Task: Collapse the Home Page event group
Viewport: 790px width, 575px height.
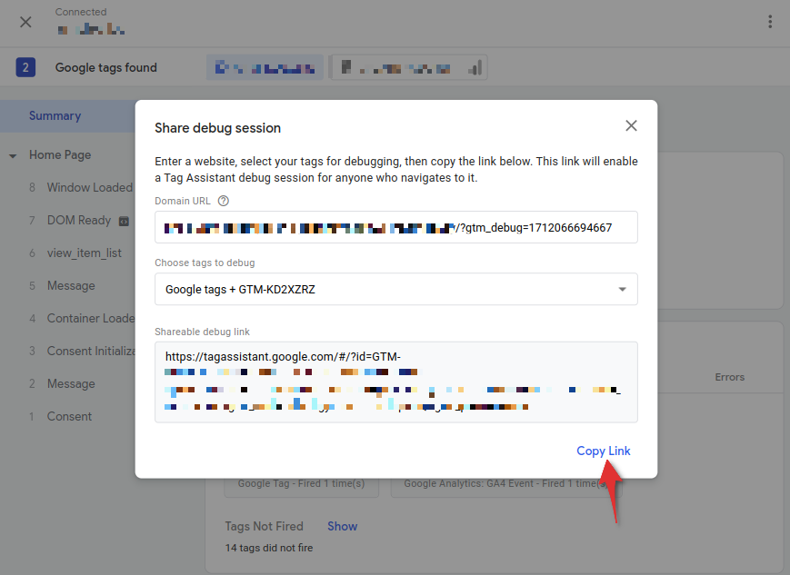Action: (13, 155)
